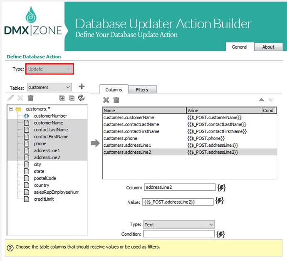
Task: Click the trash icon in Columns tab
Action: (x=116, y=100)
